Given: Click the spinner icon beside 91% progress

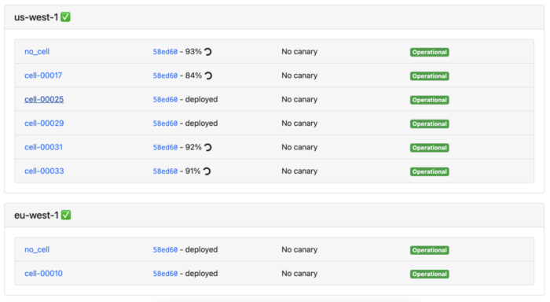Looking at the screenshot, I should (207, 171).
